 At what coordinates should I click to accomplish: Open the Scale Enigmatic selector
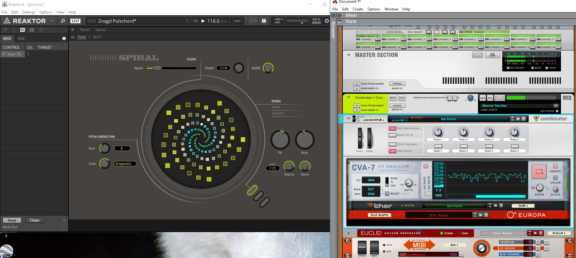[x=125, y=164]
